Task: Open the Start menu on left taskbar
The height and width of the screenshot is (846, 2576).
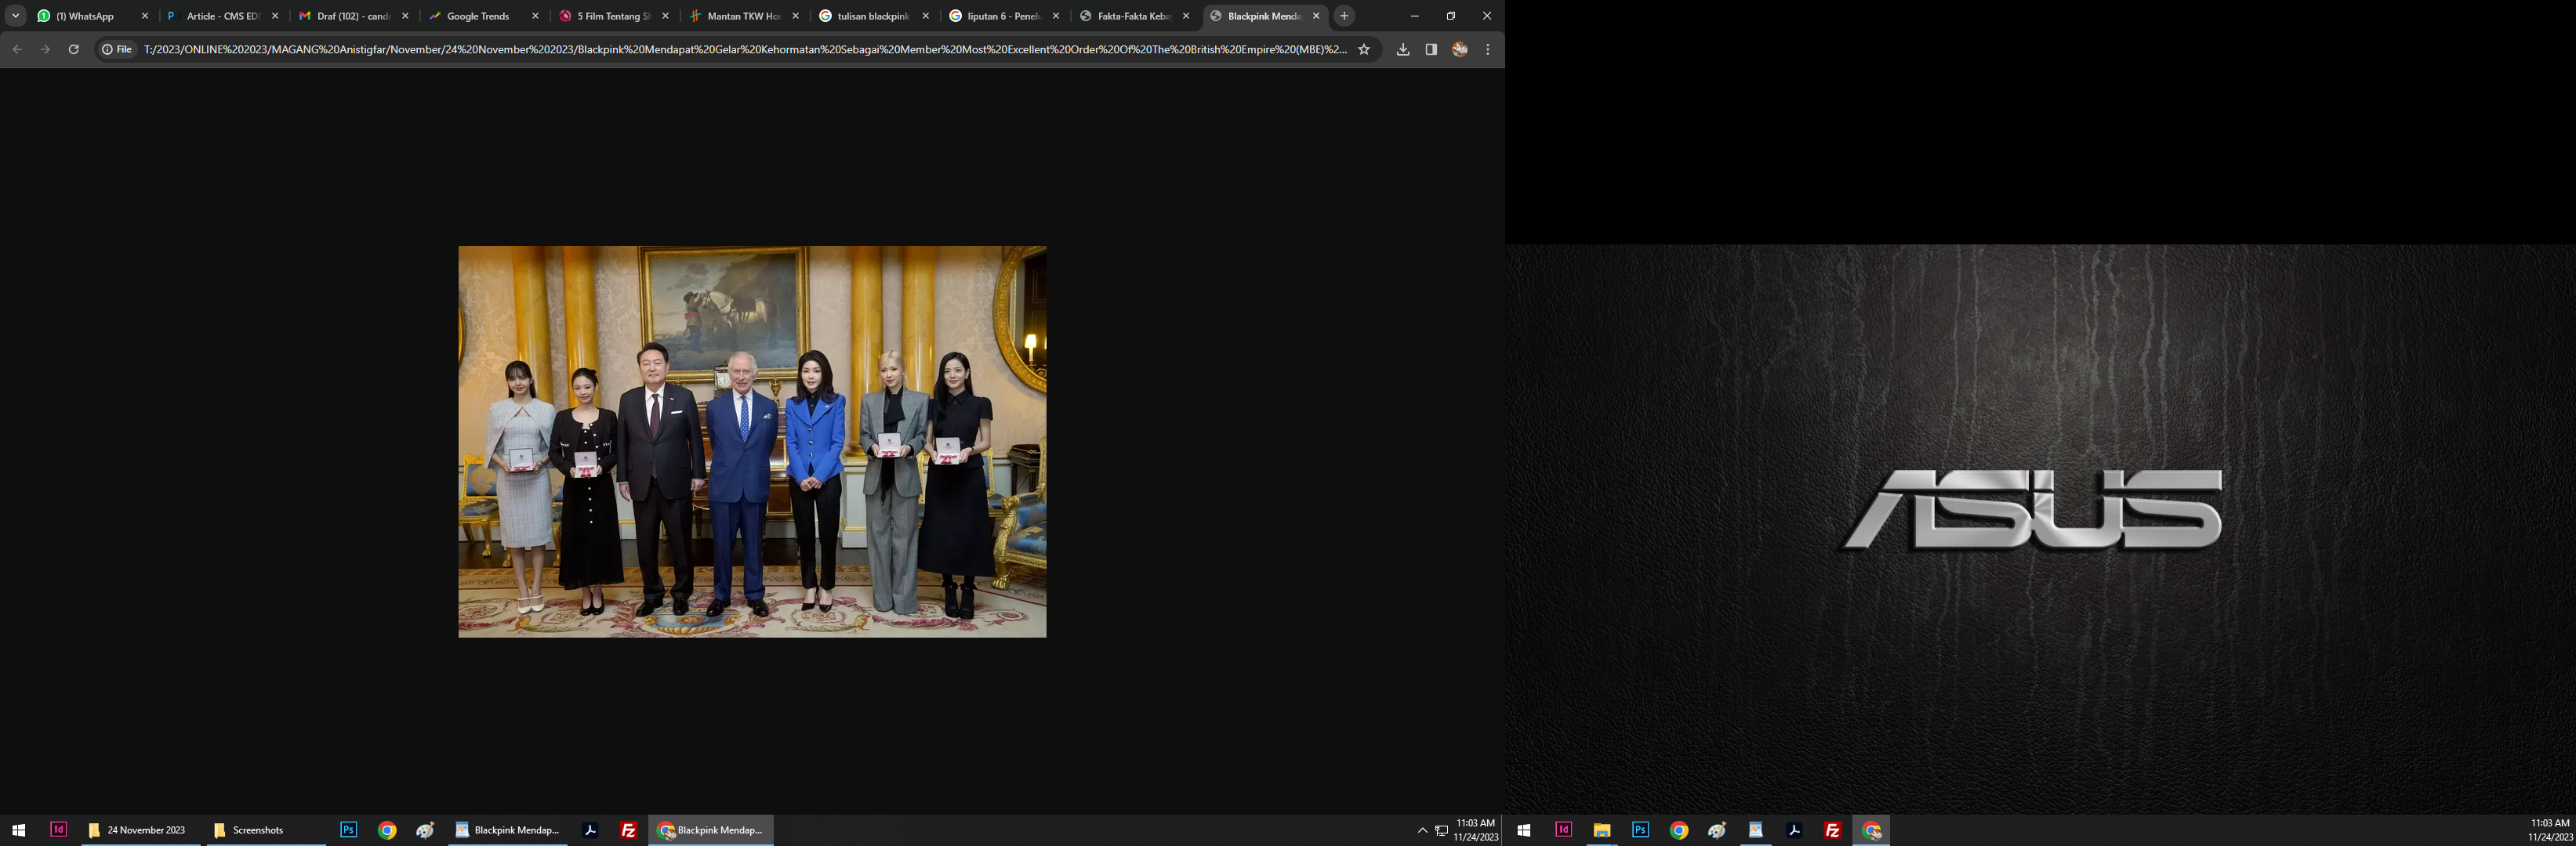Action: point(18,830)
